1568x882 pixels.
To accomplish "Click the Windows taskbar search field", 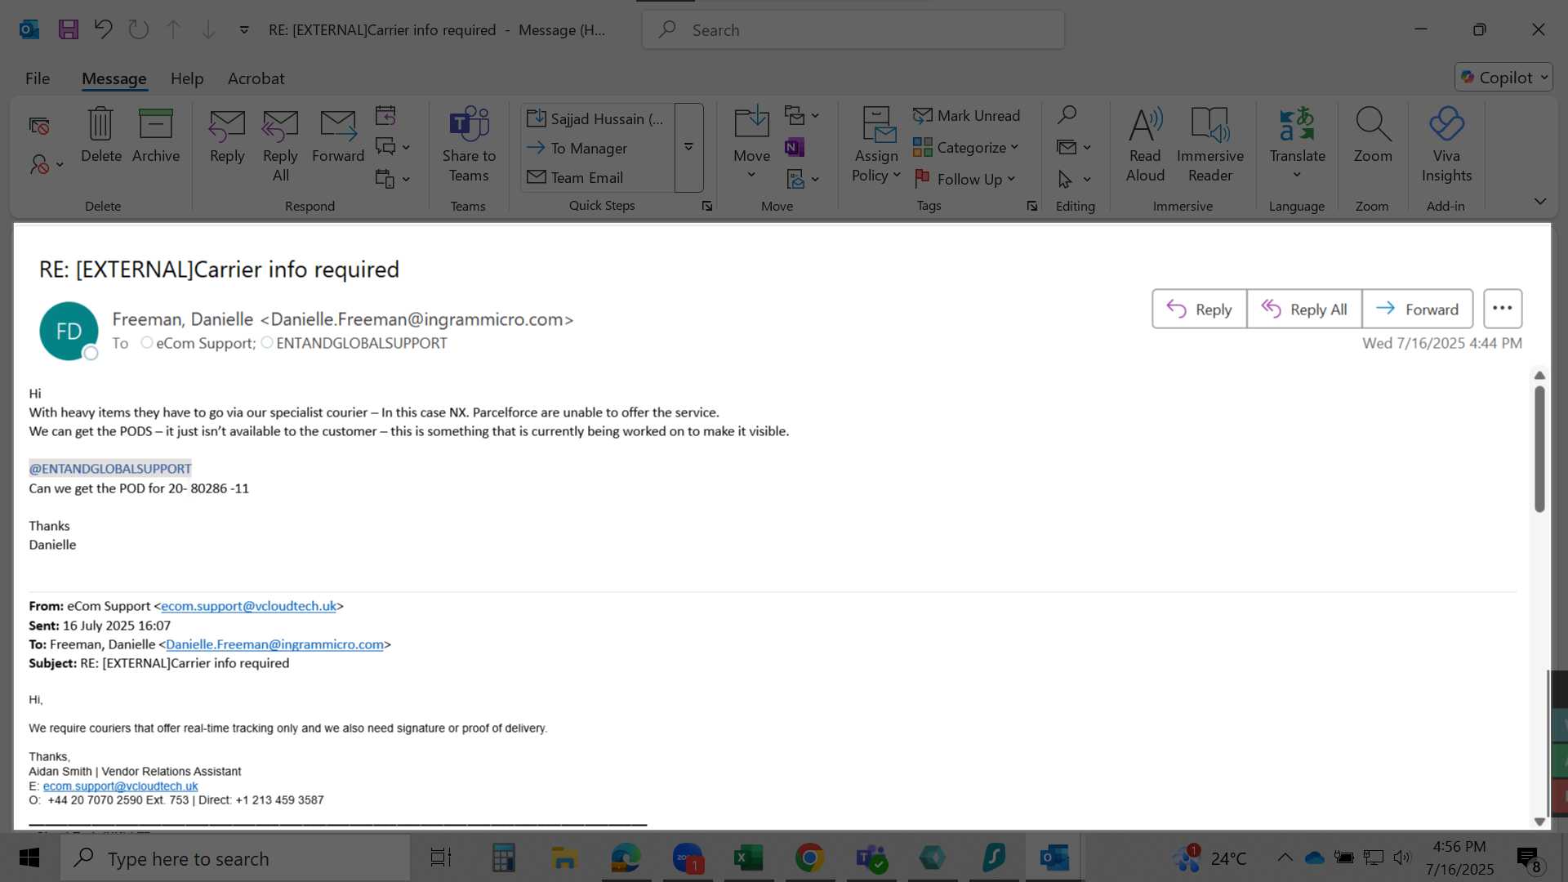I will click(235, 858).
